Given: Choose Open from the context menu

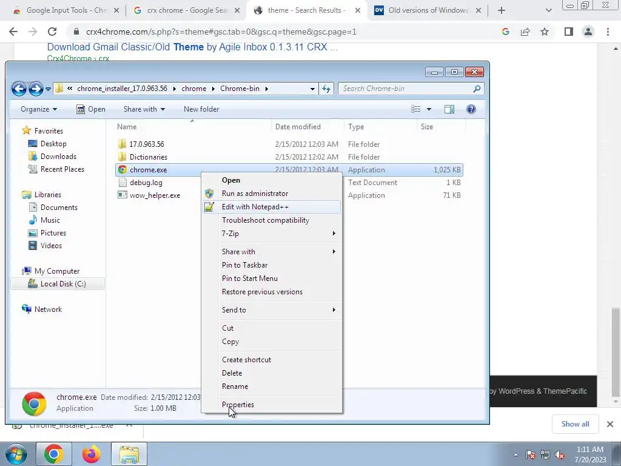Looking at the screenshot, I should pos(271,180).
